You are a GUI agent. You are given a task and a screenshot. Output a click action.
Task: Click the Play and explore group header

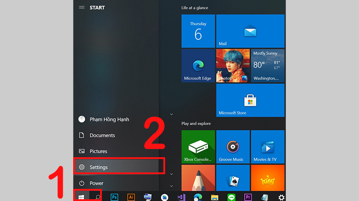tap(196, 124)
